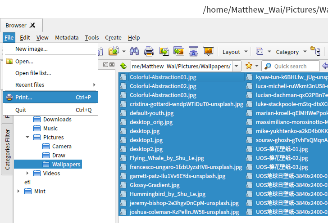This screenshot has height=223, width=328.
Task: Click the folder tree view icon
Action: [315, 51]
